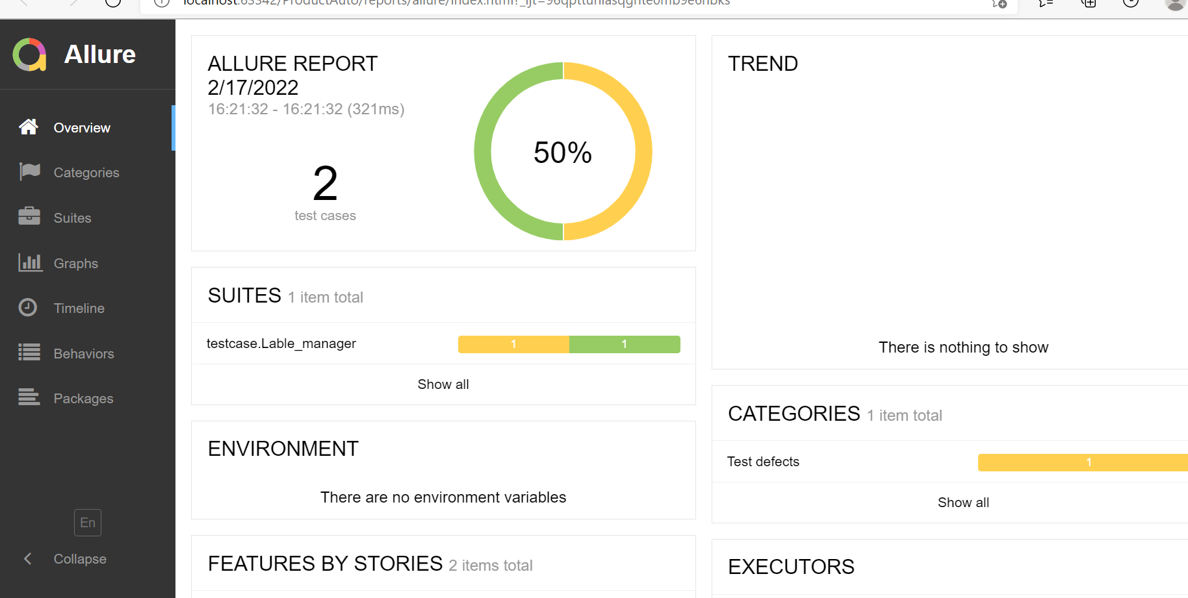Click the Allure logo icon
This screenshot has width=1188, height=598.
30,55
